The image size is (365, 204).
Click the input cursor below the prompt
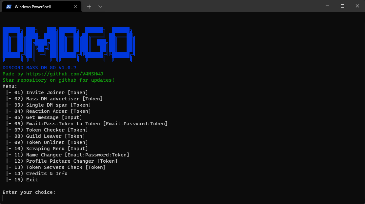(3, 198)
